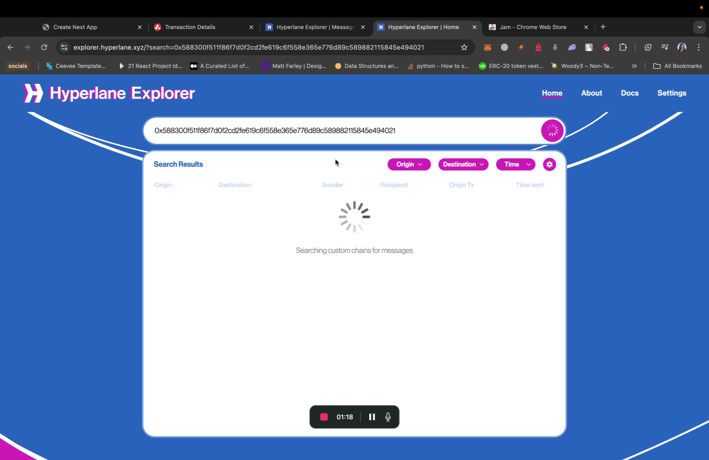This screenshot has width=709, height=460.
Task: Expand the Destination filter dropdown
Action: pyautogui.click(x=463, y=164)
